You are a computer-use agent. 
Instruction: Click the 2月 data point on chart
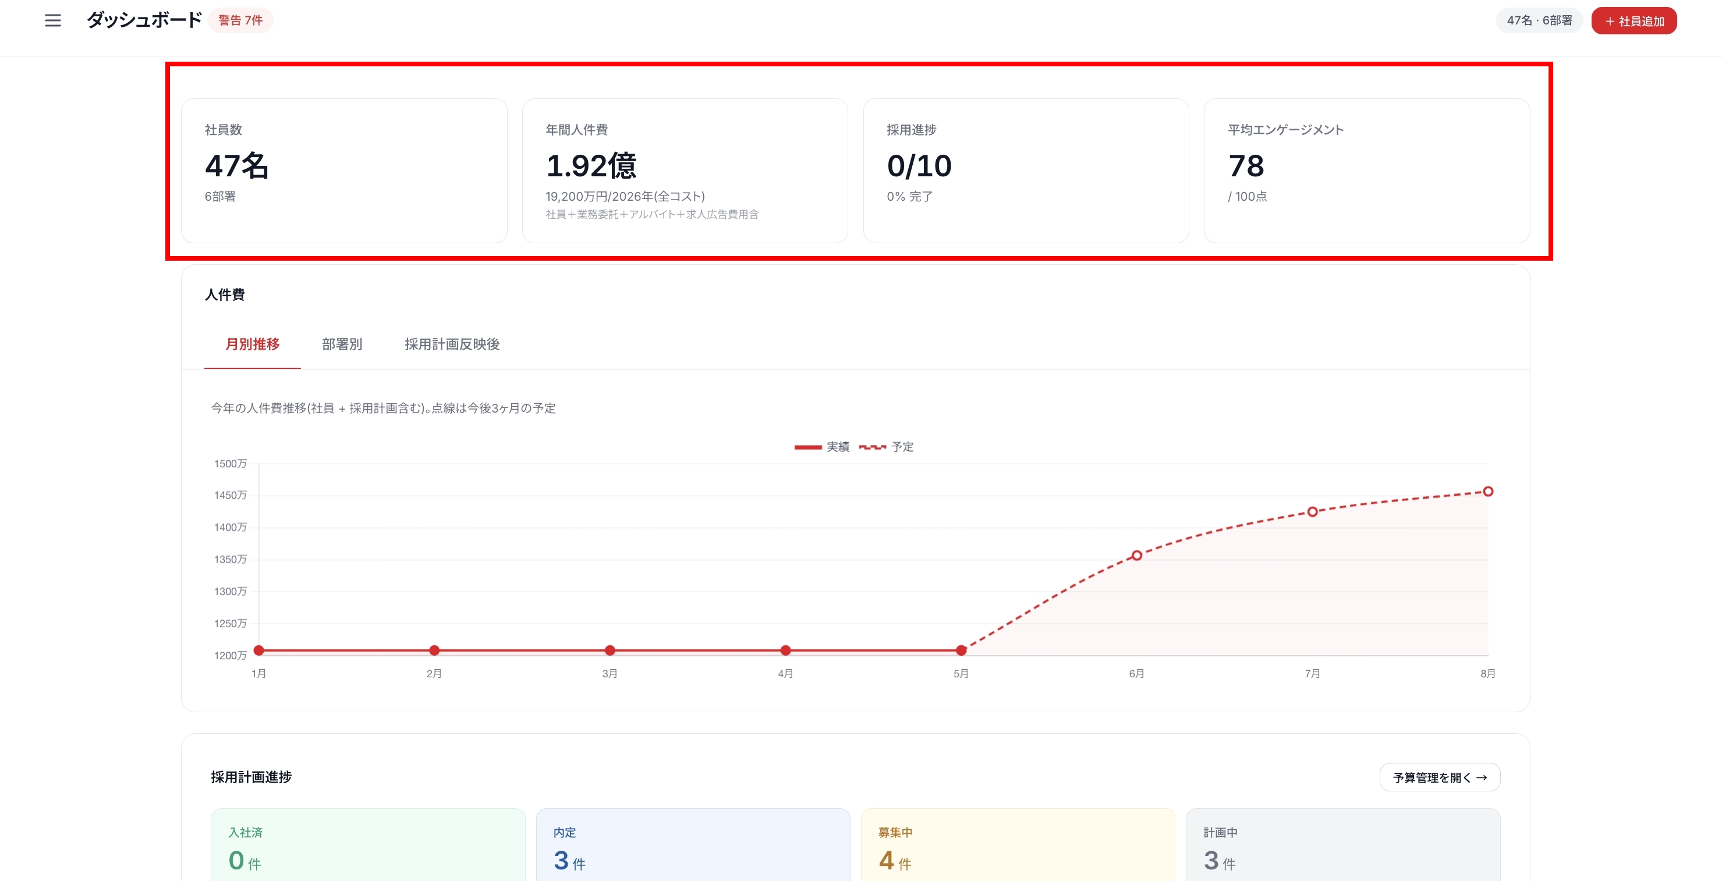tap(434, 651)
